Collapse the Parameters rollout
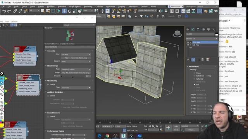The image size is (248, 139). click(x=188, y=67)
